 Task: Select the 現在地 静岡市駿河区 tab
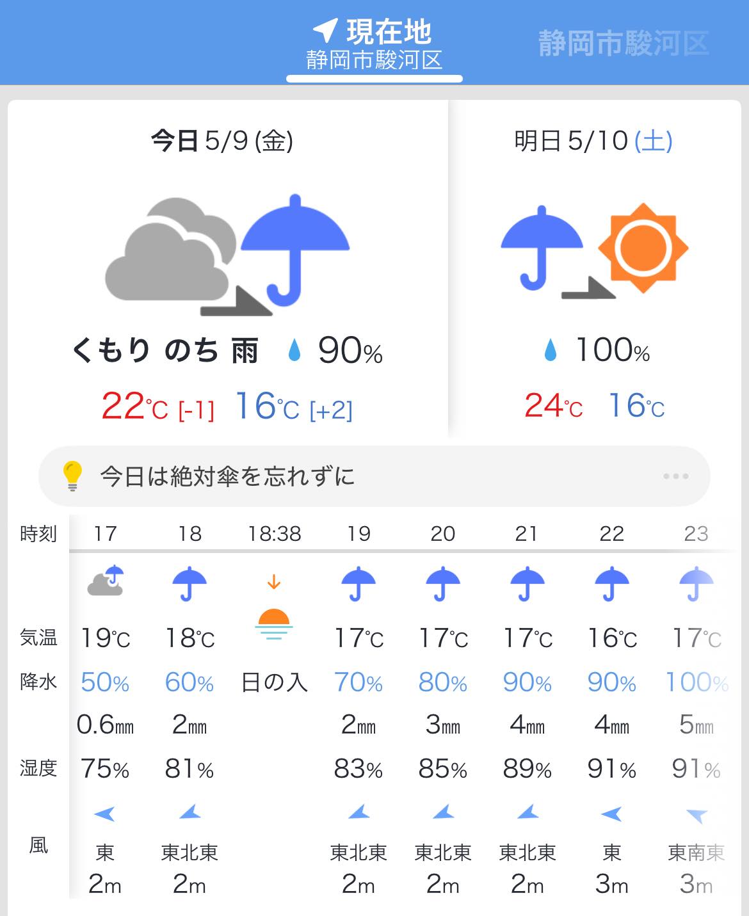374,44
